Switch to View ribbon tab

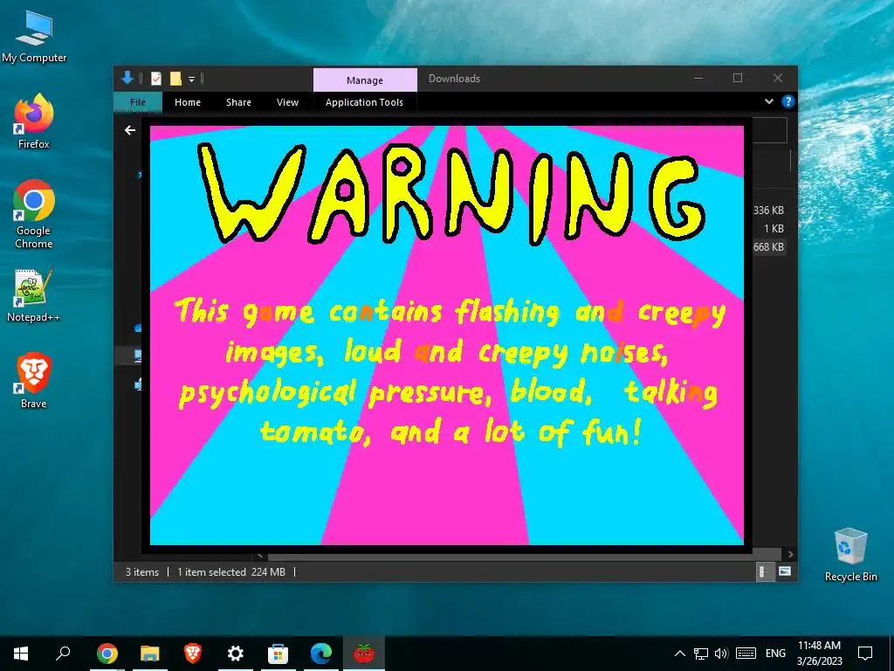287,102
